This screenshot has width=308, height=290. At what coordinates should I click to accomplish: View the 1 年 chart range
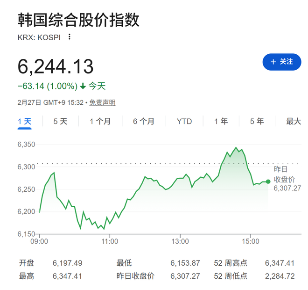[221, 122]
